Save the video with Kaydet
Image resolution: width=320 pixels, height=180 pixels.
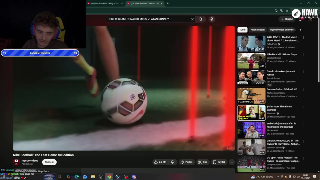pyautogui.click(x=219, y=162)
